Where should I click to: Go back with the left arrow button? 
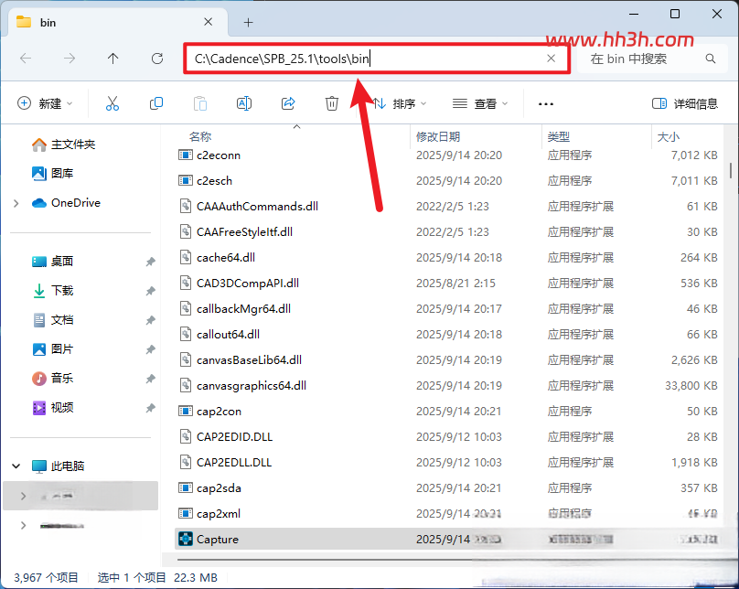(x=26, y=59)
